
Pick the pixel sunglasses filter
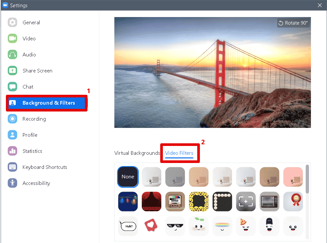pyautogui.click(x=175, y=226)
